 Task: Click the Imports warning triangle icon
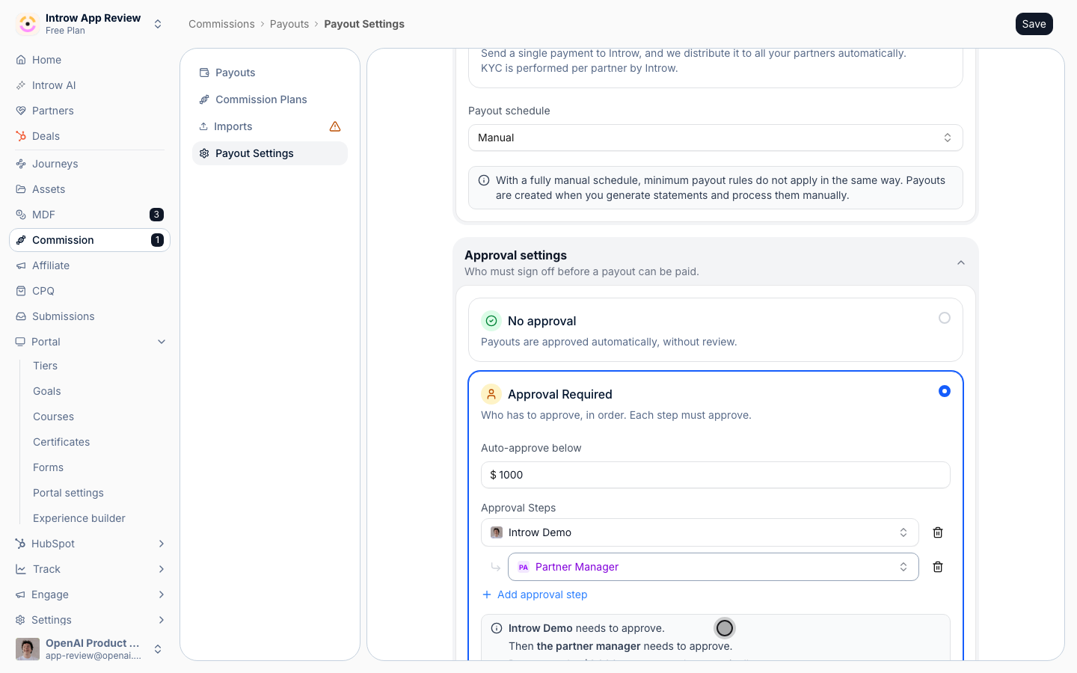pos(335,126)
